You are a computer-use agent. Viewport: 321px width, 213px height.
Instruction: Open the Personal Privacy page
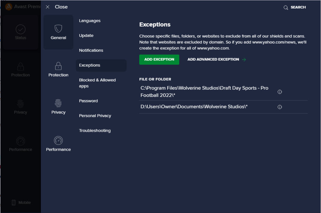95,116
